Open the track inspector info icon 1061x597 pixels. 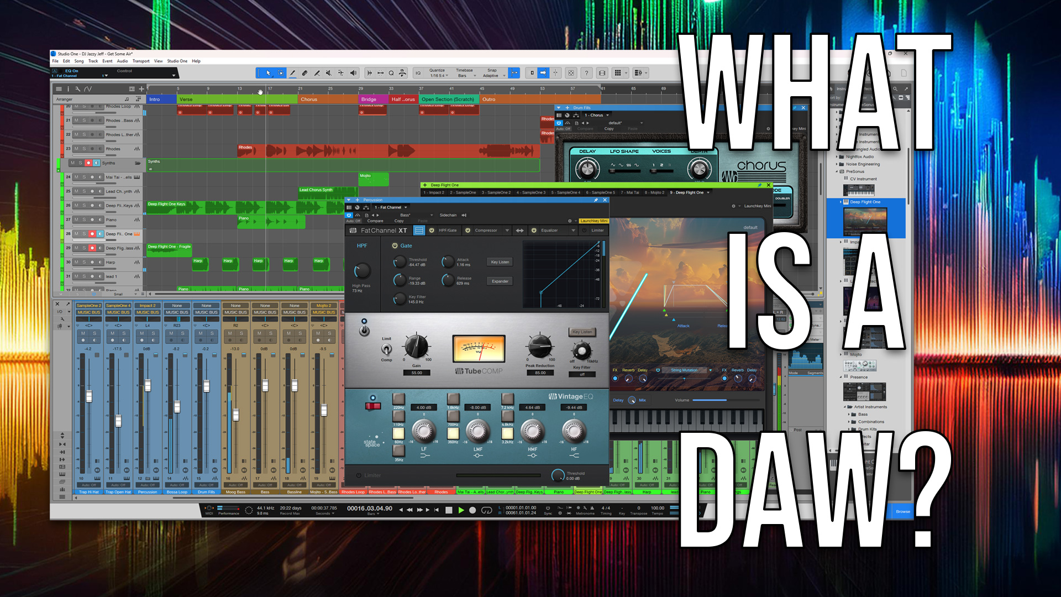tap(69, 89)
